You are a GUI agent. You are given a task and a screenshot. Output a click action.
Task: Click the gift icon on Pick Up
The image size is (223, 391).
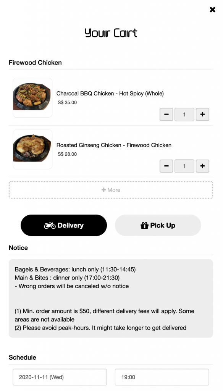coord(144,226)
